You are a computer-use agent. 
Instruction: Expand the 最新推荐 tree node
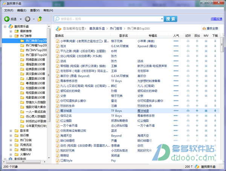click(11, 31)
